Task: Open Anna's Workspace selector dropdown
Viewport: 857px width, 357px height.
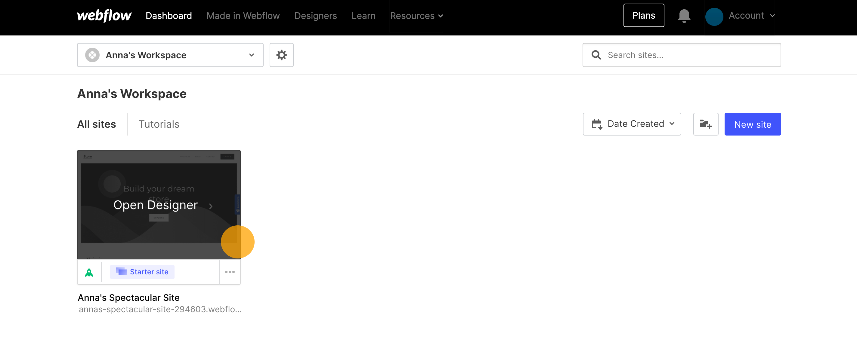Action: pyautogui.click(x=170, y=55)
